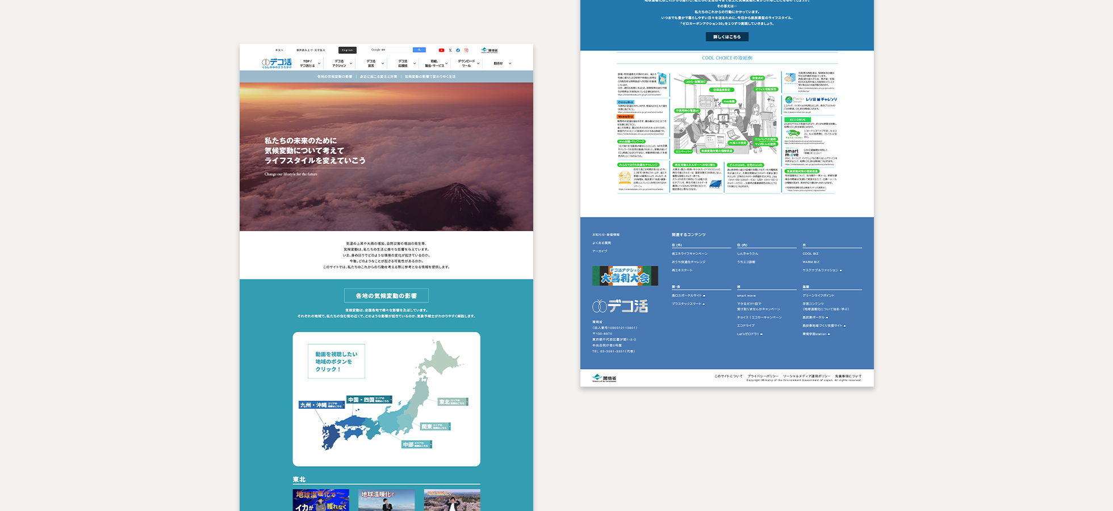Click the 詳しくはこちら button
This screenshot has width=1113, height=511.
pos(727,37)
